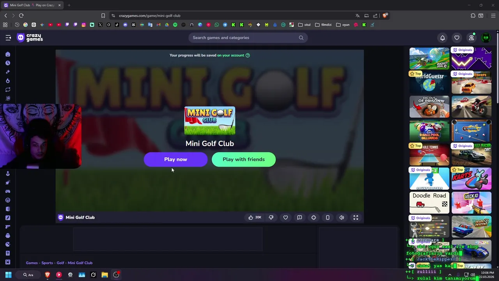Bookmark this page from the address bar

pyautogui.click(x=103, y=16)
